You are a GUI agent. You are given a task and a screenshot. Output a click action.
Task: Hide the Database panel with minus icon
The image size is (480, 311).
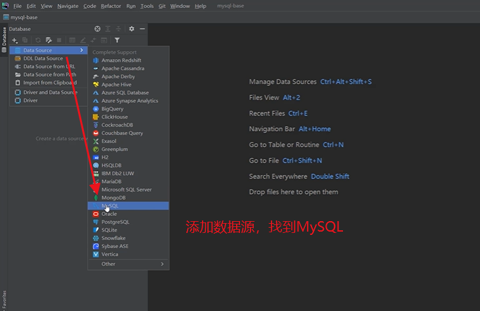pos(142,29)
